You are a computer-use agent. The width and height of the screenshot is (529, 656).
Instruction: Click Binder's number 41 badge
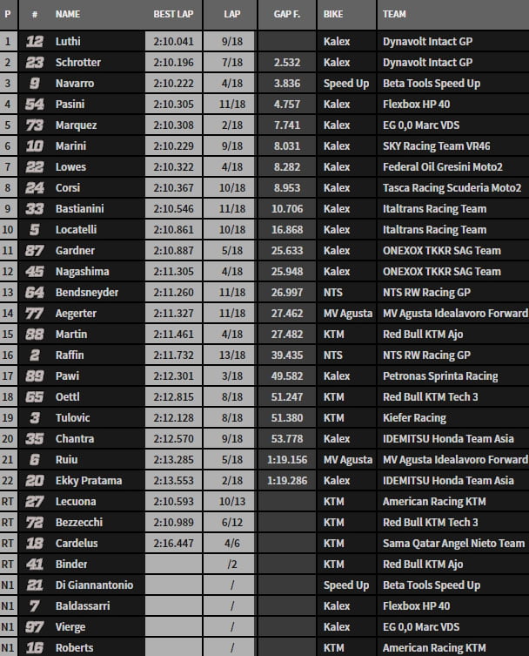click(x=35, y=565)
